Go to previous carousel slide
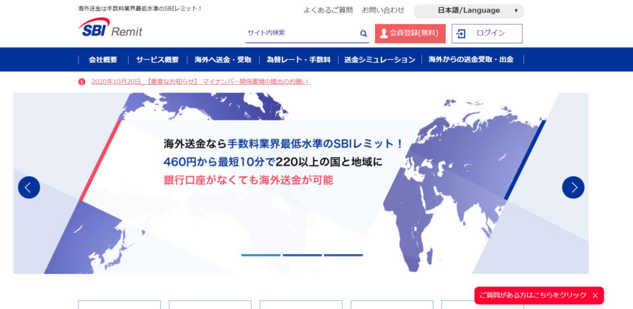 (29, 187)
